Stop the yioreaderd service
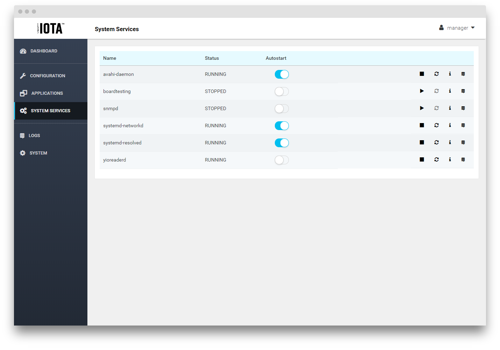The width and height of the screenshot is (500, 350). [422, 159]
